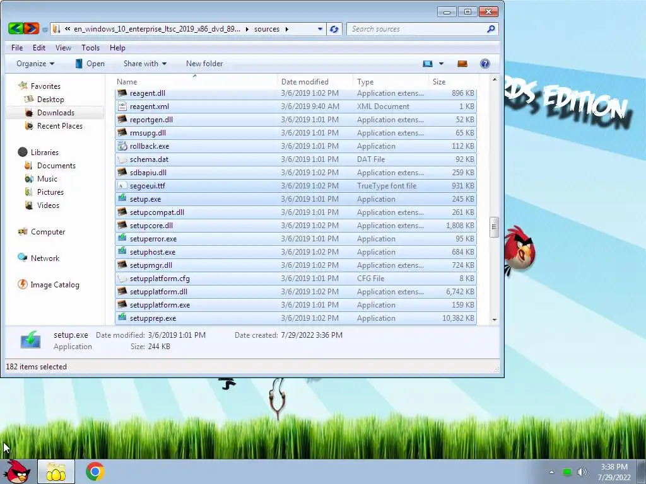Open the Edit menu
Image resolution: width=646 pixels, height=484 pixels.
39,48
